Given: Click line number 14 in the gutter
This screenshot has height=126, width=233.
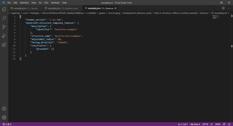Looking at the screenshot, I should [x=14, y=59].
